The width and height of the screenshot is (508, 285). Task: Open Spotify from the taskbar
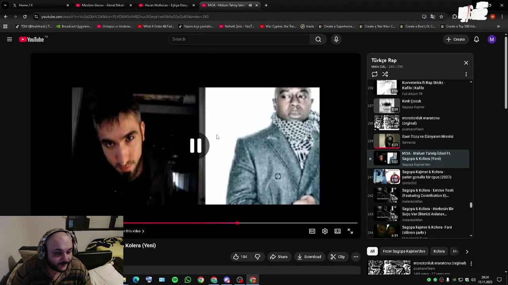pos(175,280)
